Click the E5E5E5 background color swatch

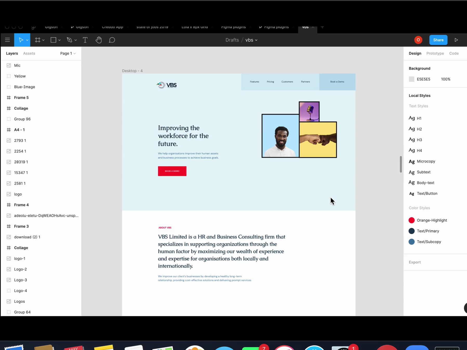412,79
